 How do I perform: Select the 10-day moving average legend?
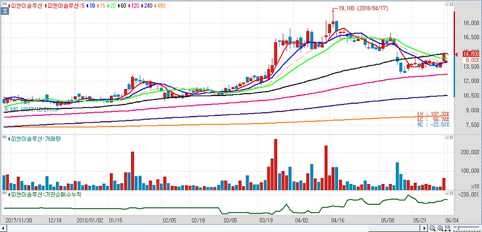[x=91, y=6]
